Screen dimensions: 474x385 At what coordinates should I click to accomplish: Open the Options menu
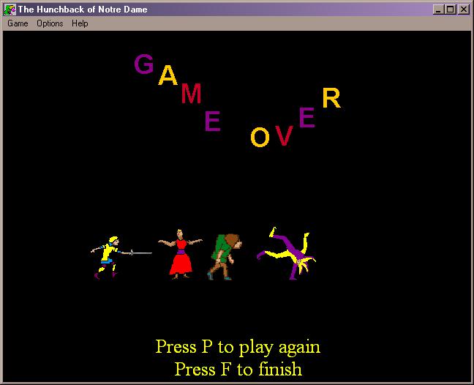tap(50, 23)
